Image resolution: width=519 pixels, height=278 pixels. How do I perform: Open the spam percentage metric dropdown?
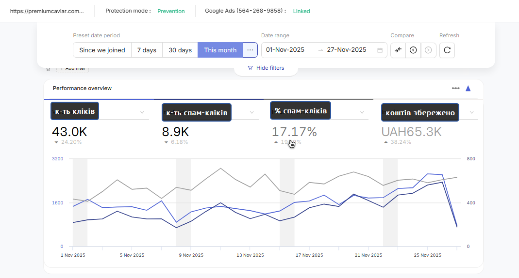pos(362,112)
